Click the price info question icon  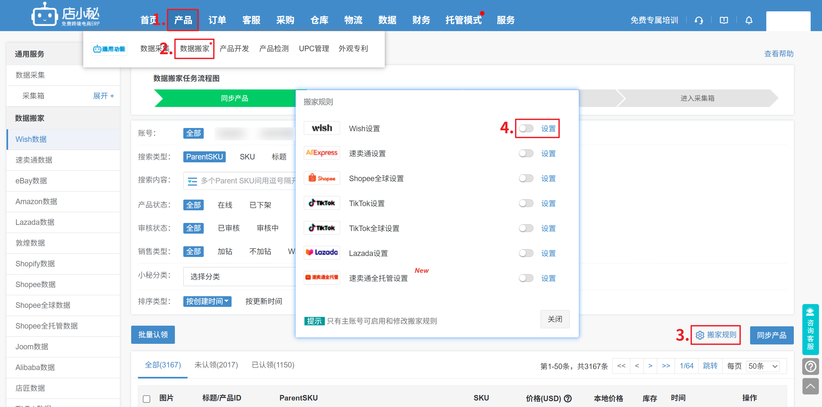(568, 398)
